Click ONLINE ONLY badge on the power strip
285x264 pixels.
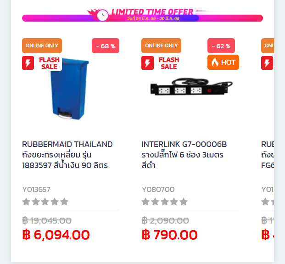161,45
